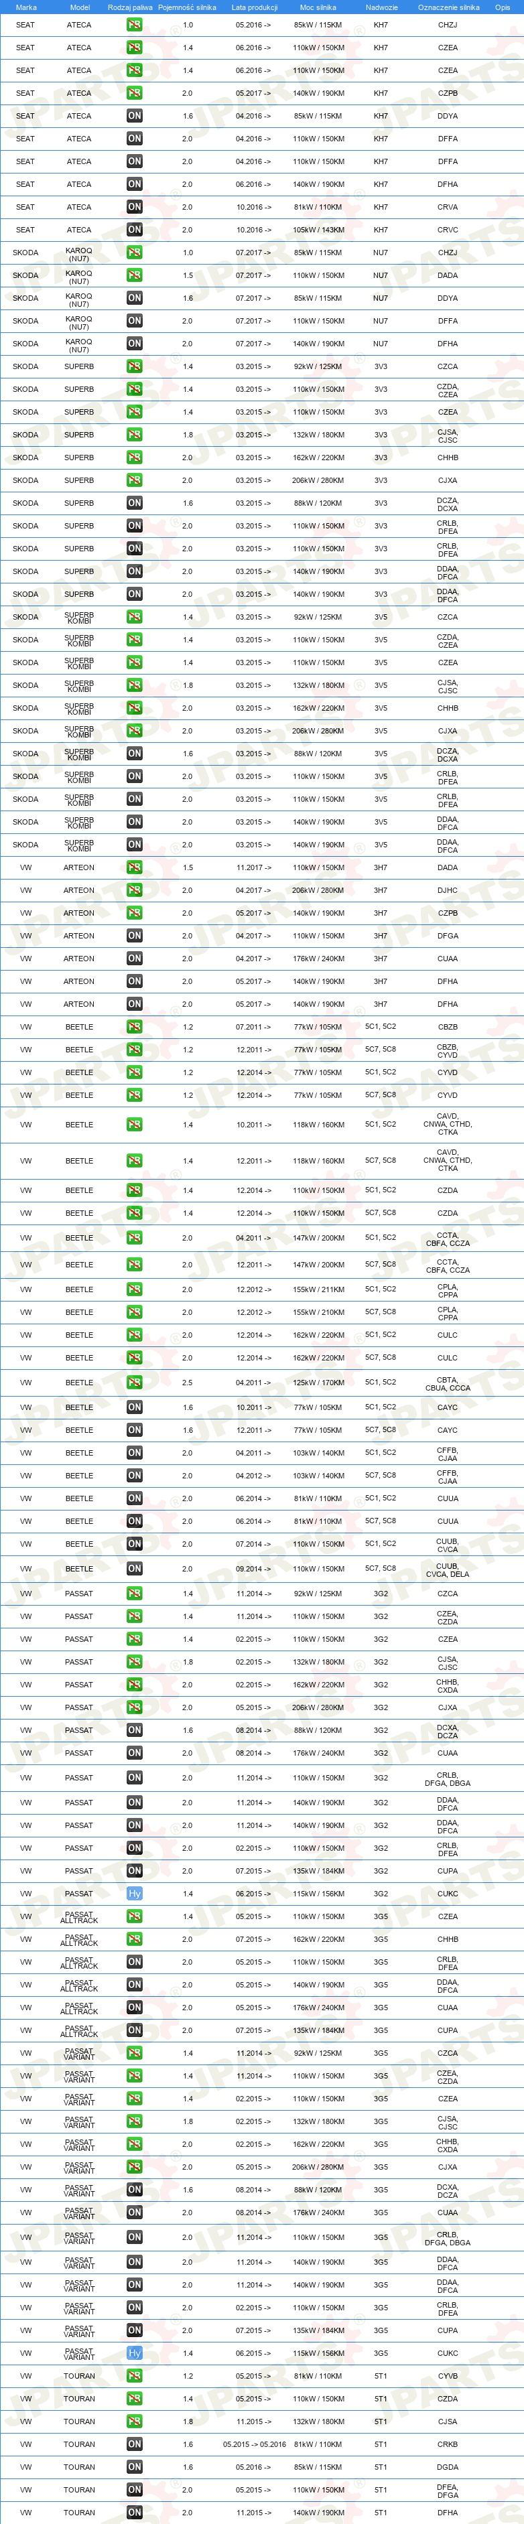Select engine code 'DJHC' cell
Image resolution: width=524 pixels, height=2524 pixels.
pos(448,891)
